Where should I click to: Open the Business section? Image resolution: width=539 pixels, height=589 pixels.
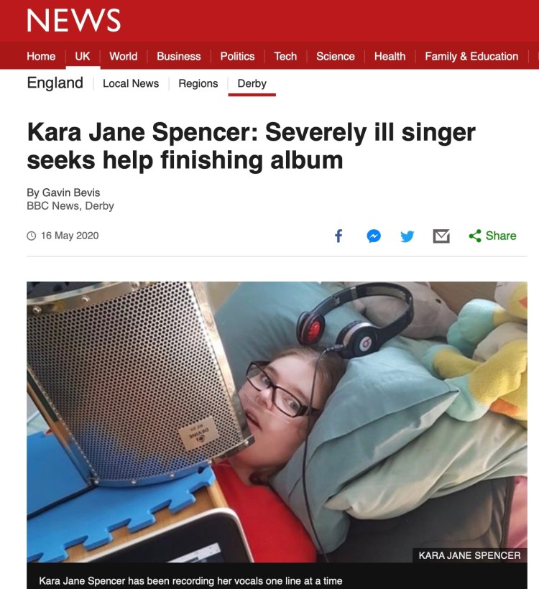(x=178, y=56)
